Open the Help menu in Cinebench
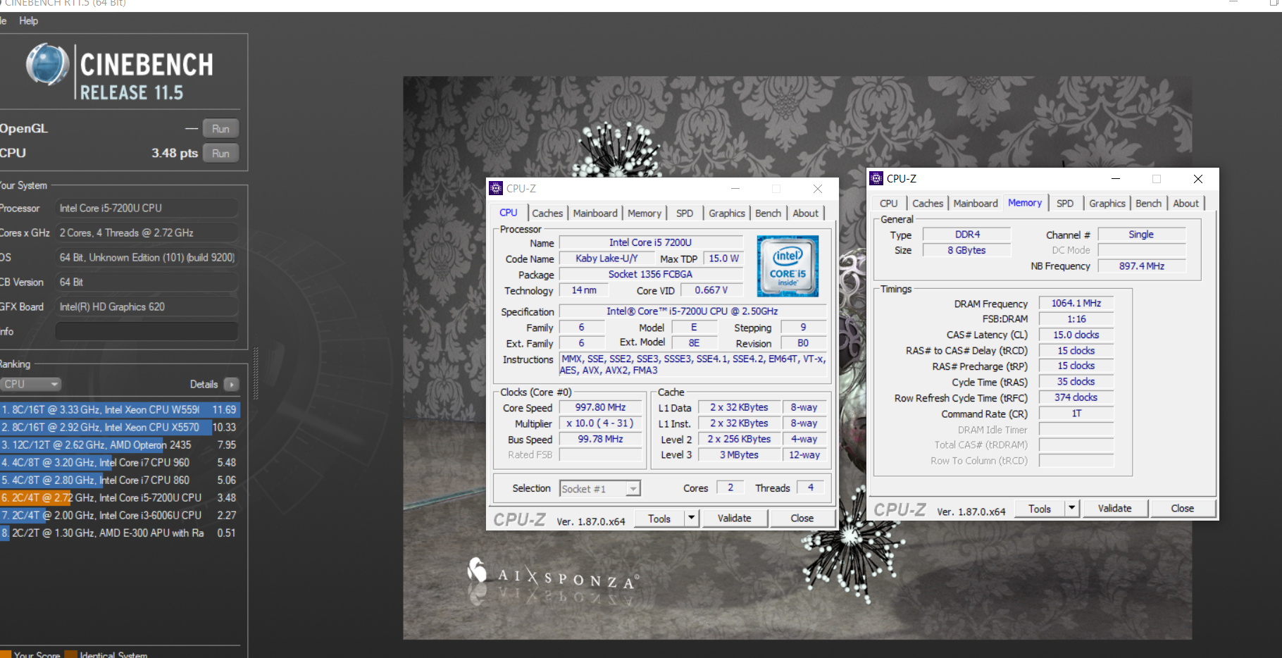 click(x=28, y=21)
